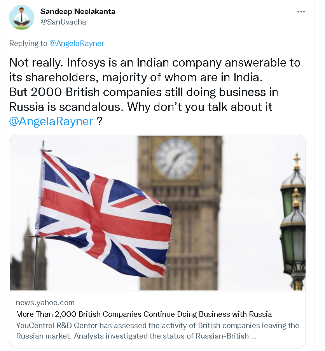
Task: Open the headline More Than 2,000 British Companies
Action: coord(144,314)
